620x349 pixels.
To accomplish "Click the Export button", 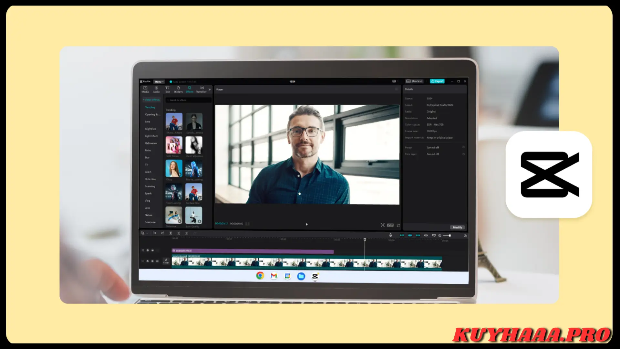I will click(437, 81).
